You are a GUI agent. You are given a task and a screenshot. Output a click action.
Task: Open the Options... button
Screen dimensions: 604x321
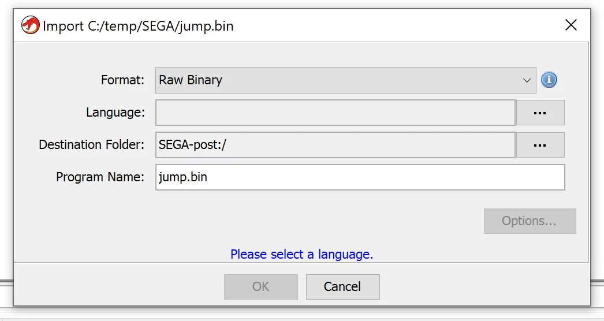(x=530, y=221)
